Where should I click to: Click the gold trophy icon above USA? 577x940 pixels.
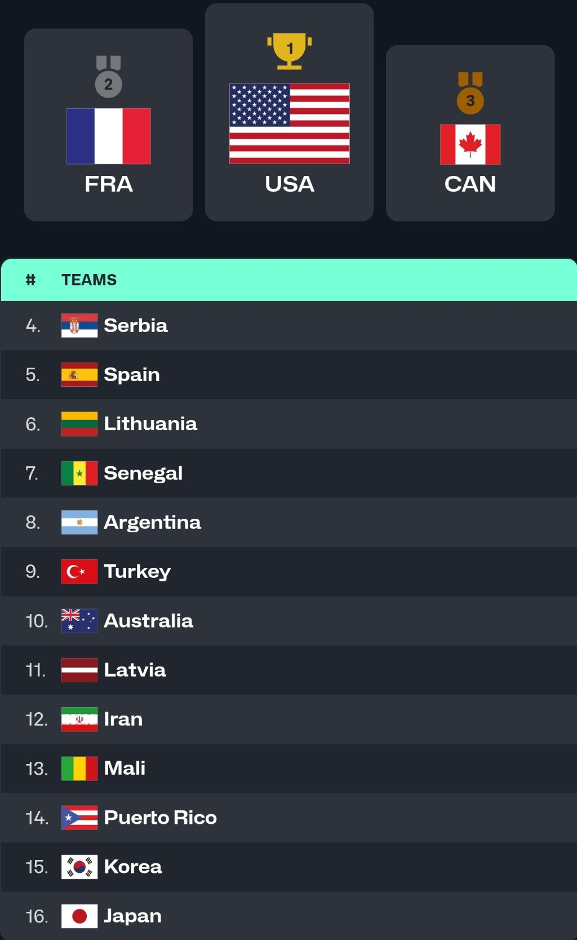click(x=290, y=51)
